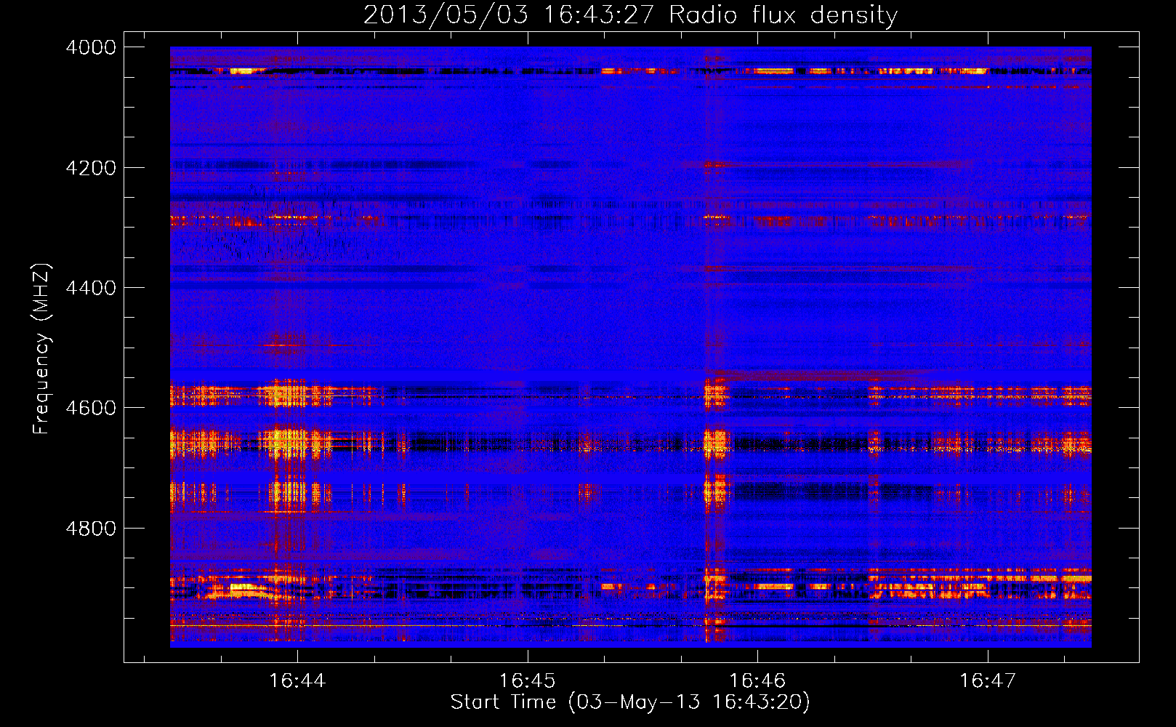The image size is (1176, 727).
Task: Click the '16:44' time axis label
Action: click(x=297, y=680)
